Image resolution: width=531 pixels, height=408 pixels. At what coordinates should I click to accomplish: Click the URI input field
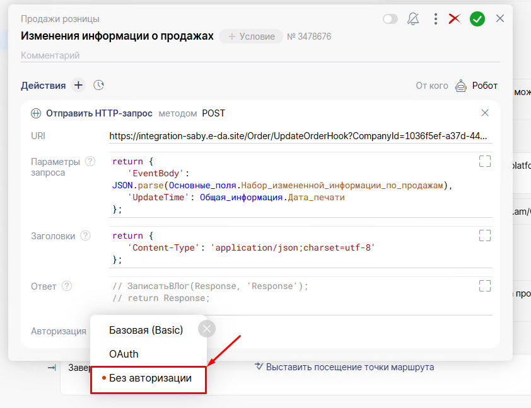(299, 136)
